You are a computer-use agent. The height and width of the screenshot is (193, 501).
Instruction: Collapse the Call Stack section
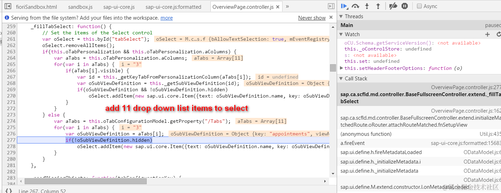pos(341,78)
